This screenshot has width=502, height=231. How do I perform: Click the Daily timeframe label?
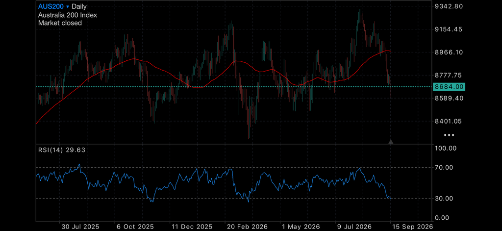79,6
